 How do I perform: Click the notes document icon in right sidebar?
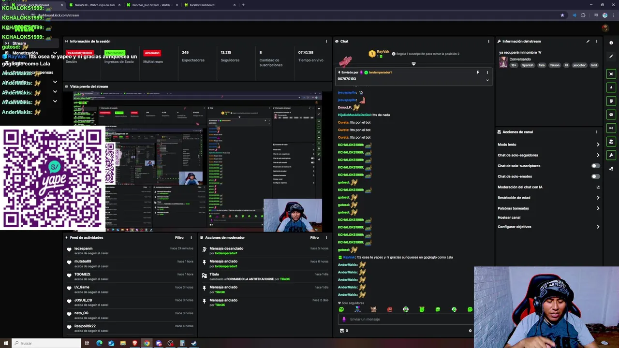coord(611,101)
